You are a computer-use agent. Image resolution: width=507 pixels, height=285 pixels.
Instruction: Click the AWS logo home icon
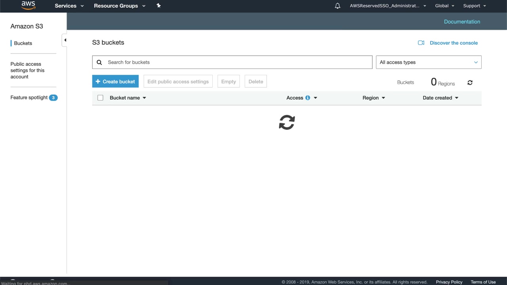tap(29, 5)
